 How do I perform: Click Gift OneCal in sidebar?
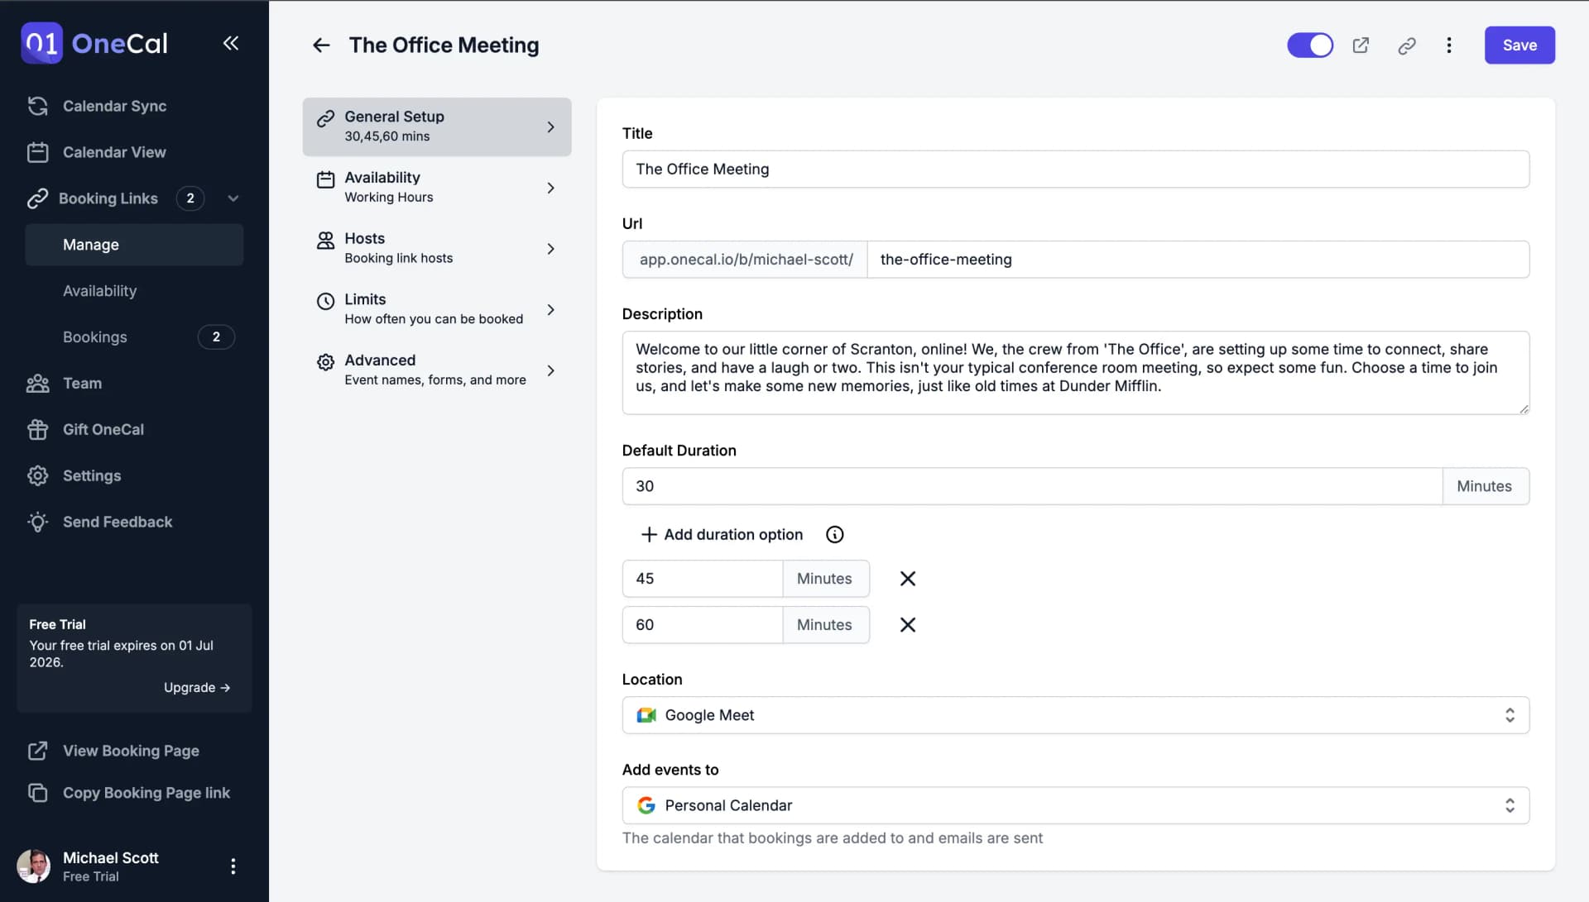pyautogui.click(x=103, y=430)
